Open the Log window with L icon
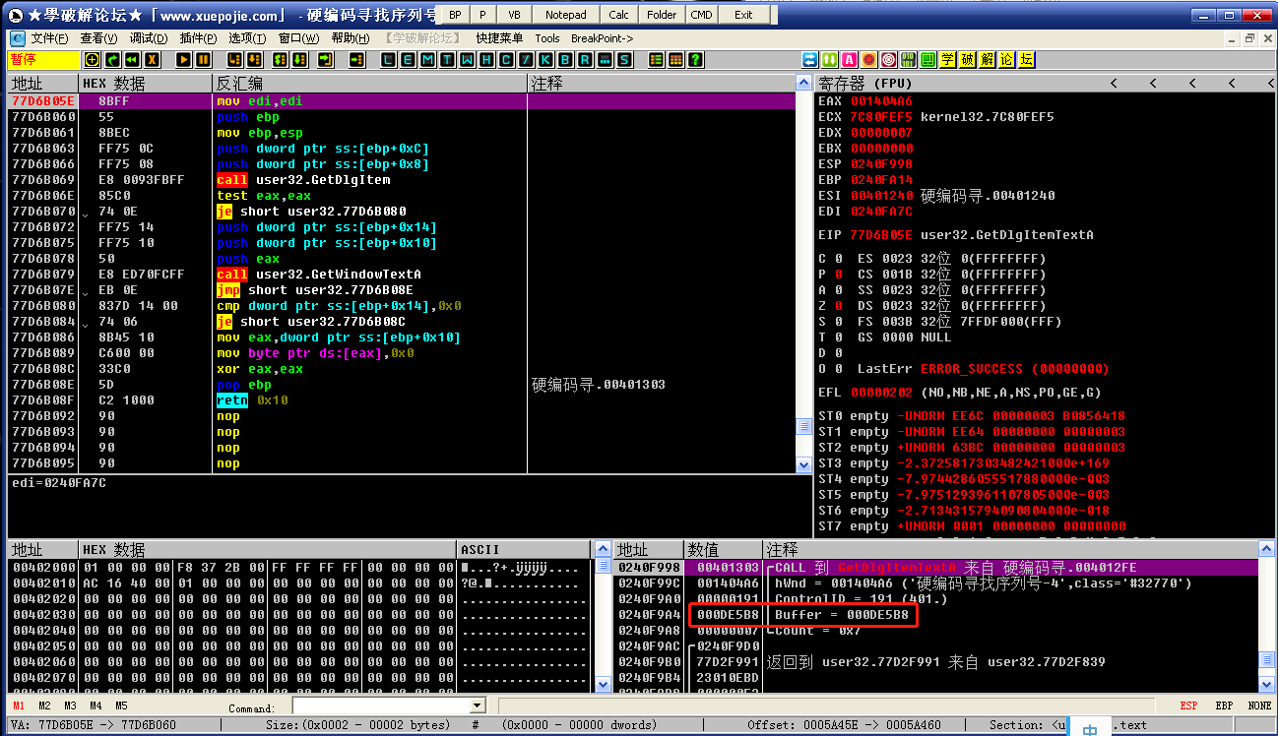This screenshot has width=1278, height=736. click(388, 60)
